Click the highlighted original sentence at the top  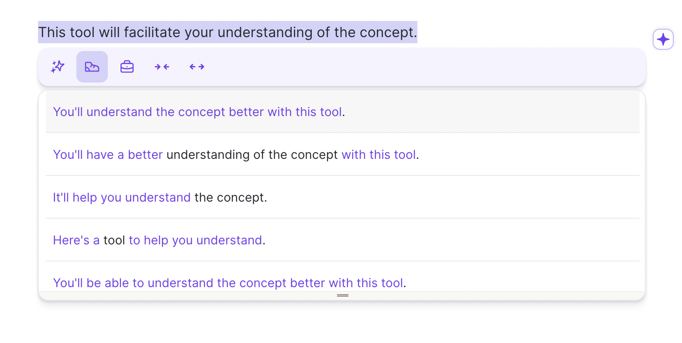[x=227, y=32]
